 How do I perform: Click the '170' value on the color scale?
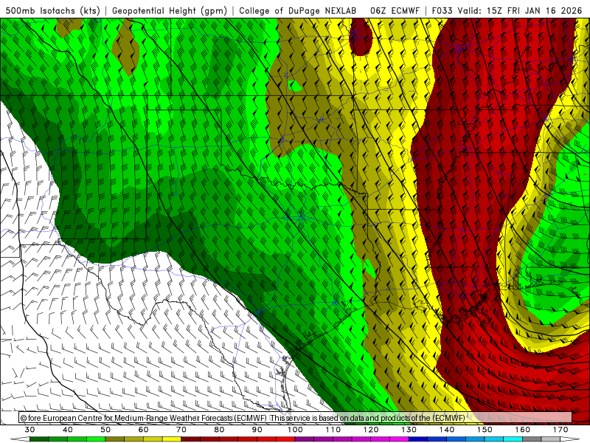560,430
